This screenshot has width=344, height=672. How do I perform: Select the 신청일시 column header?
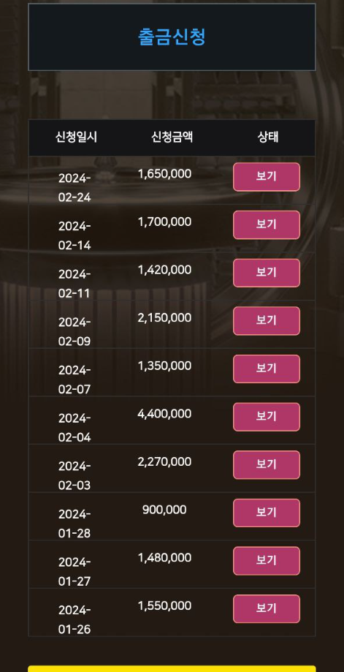point(76,137)
